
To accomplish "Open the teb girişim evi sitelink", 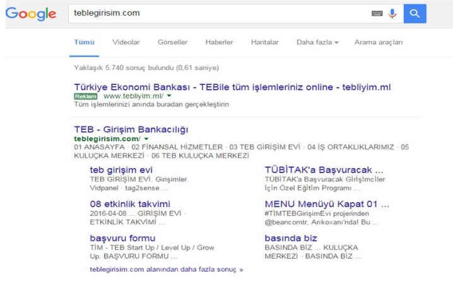I will 121,170.
